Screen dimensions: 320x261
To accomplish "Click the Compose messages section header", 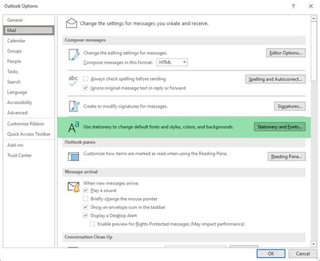I will pos(184,40).
